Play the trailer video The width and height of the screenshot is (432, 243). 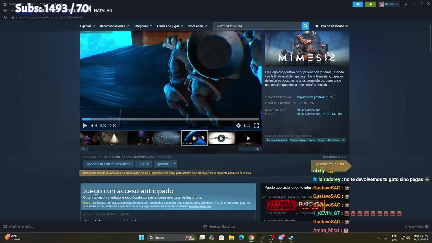click(85, 125)
